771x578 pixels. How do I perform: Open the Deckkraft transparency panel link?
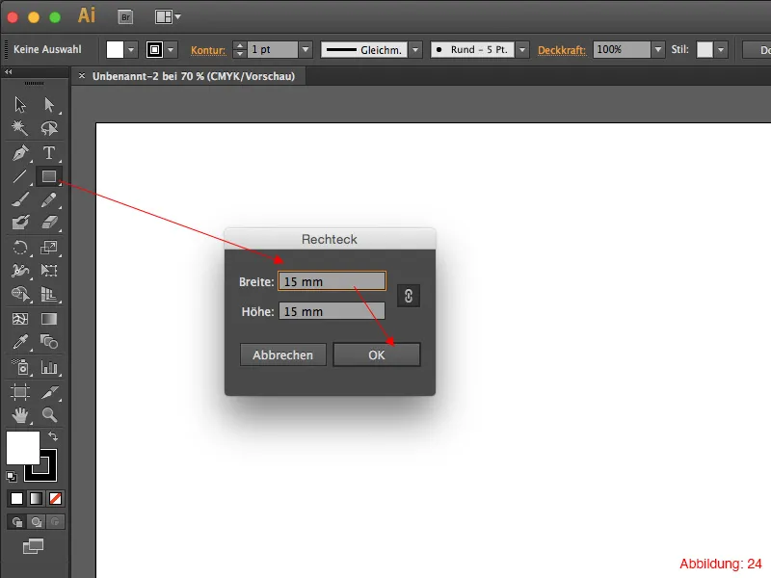[562, 50]
